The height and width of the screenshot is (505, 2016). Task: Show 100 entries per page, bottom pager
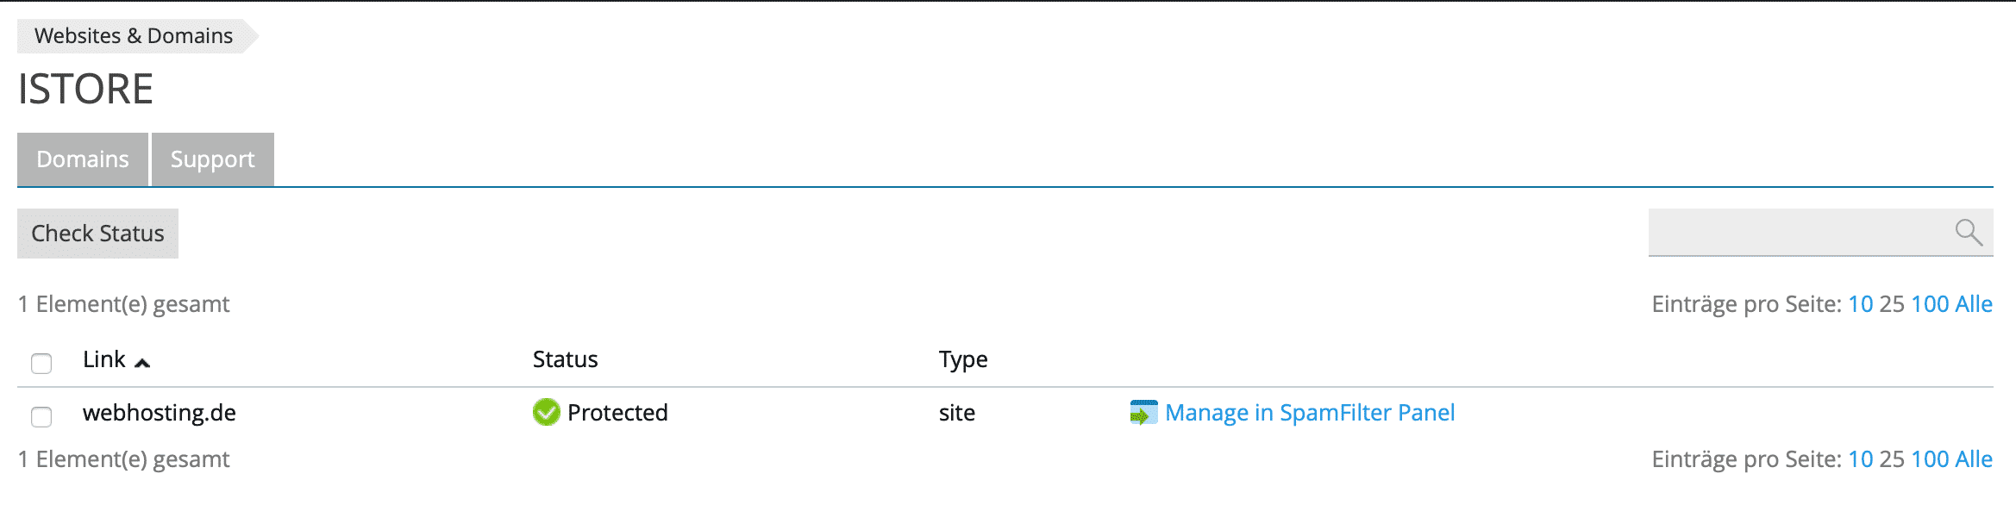1930,459
